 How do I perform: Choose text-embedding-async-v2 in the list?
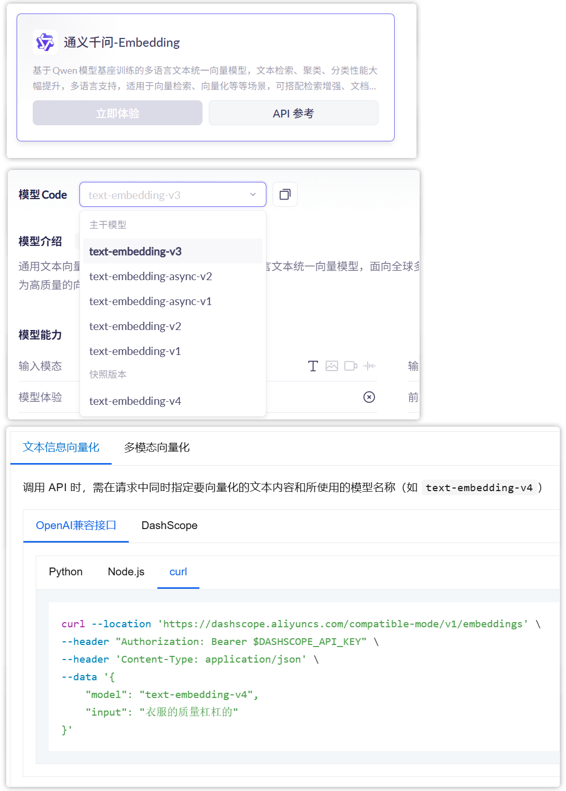click(173, 276)
